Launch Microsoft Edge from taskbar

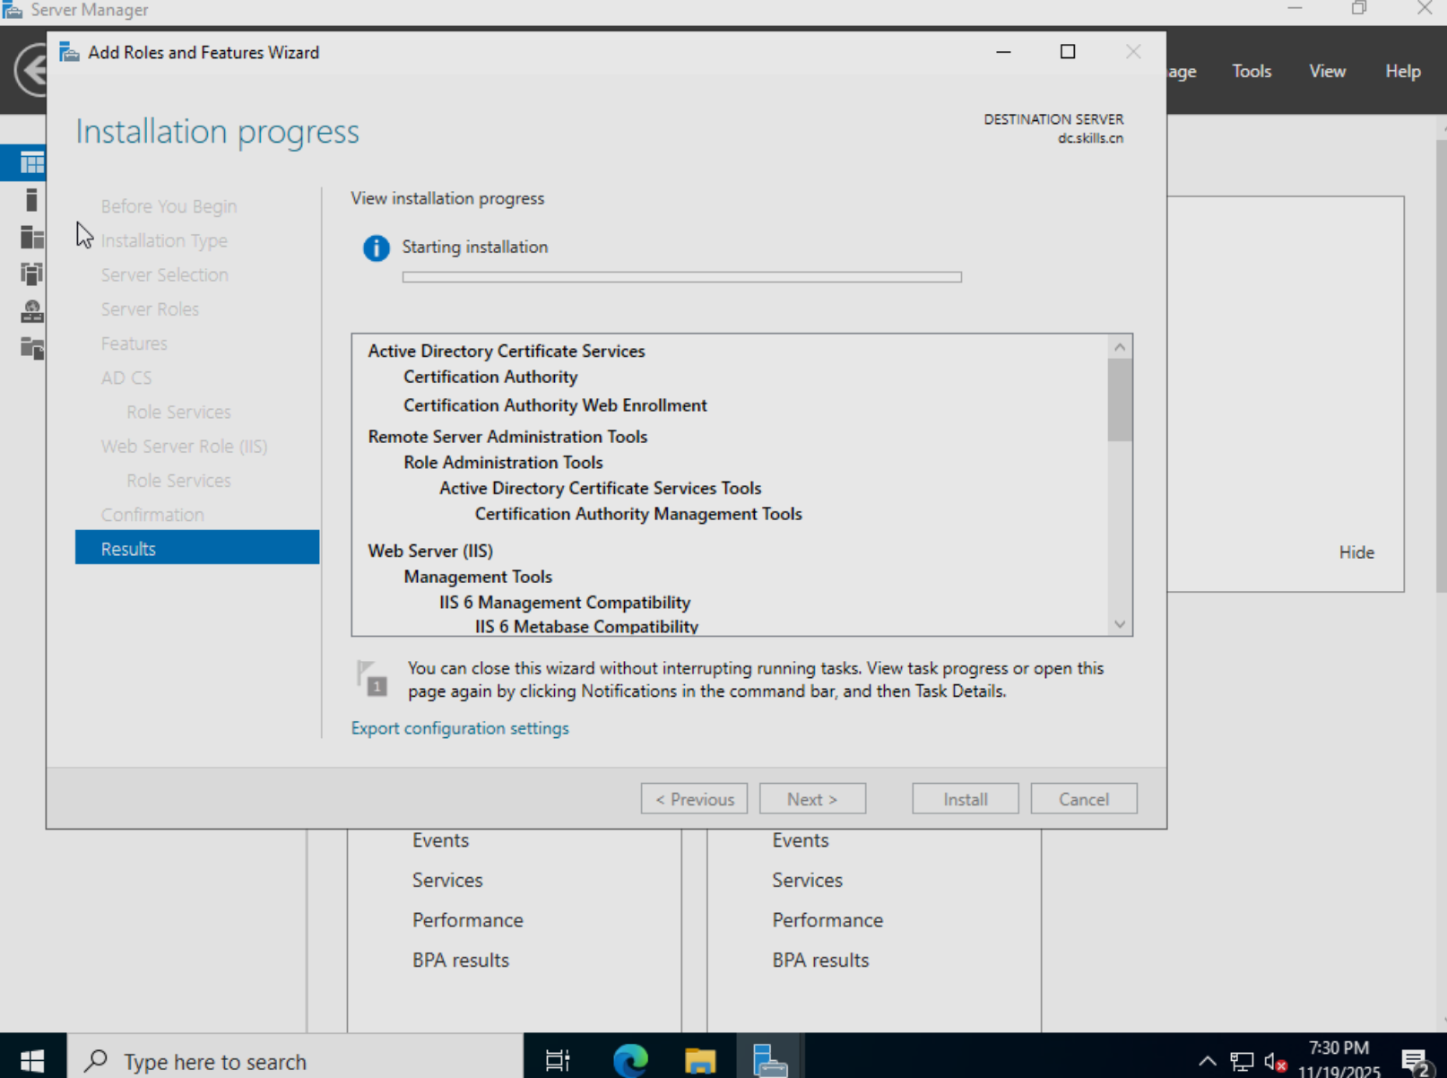[630, 1061]
